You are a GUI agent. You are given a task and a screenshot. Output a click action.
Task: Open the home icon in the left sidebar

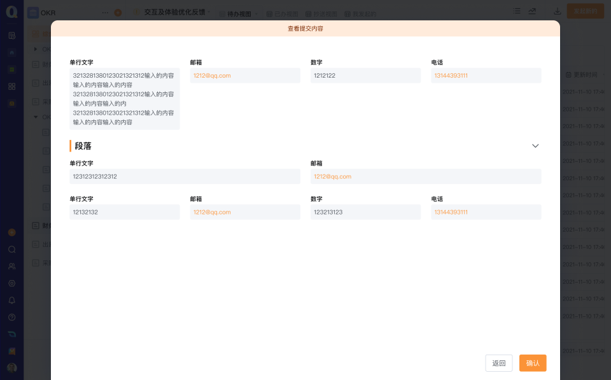click(x=11, y=53)
